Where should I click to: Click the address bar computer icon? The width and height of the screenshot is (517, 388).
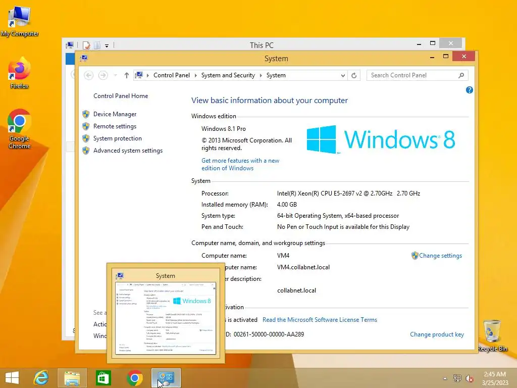click(x=139, y=75)
